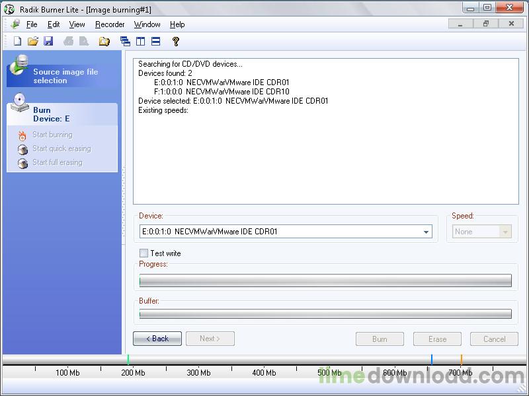Click the New document toolbar icon
This screenshot has width=529, height=396.
tap(18, 41)
